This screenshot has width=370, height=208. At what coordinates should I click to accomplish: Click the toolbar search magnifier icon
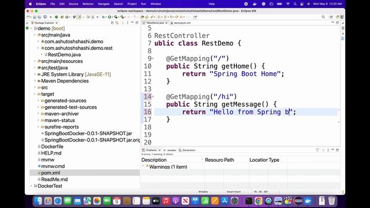click(x=323, y=17)
